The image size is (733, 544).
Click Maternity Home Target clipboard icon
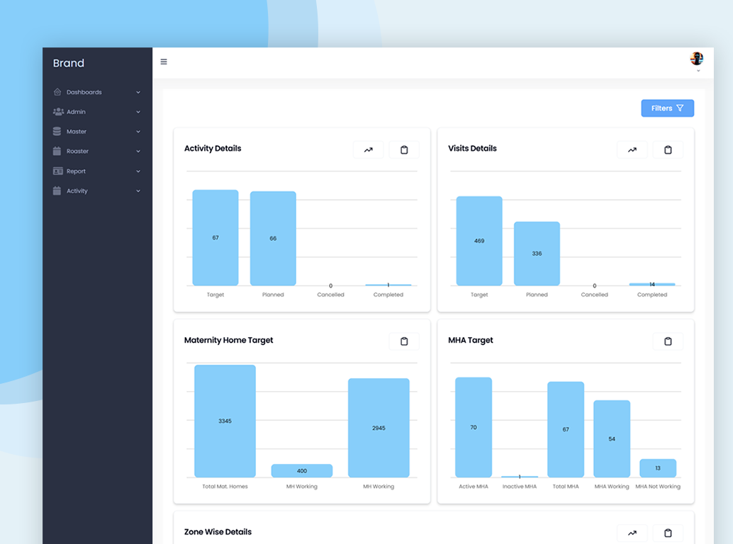[404, 341]
